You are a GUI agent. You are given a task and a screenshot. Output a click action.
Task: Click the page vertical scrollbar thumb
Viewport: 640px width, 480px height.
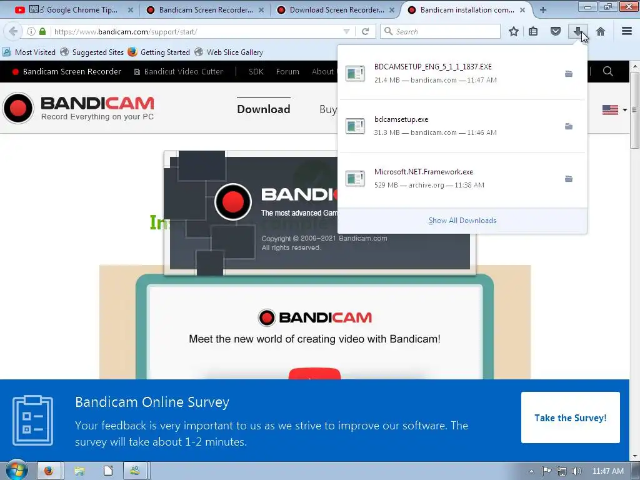coord(635,110)
